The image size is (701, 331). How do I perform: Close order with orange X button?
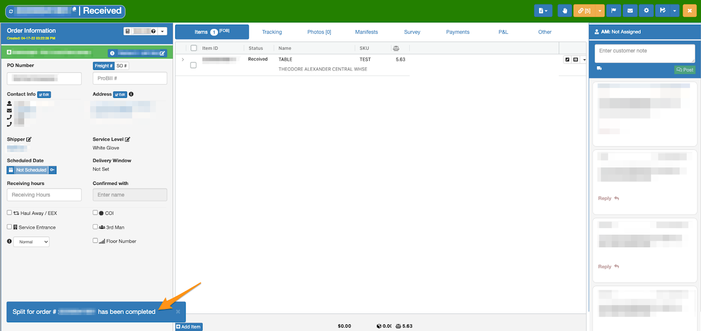click(x=689, y=10)
